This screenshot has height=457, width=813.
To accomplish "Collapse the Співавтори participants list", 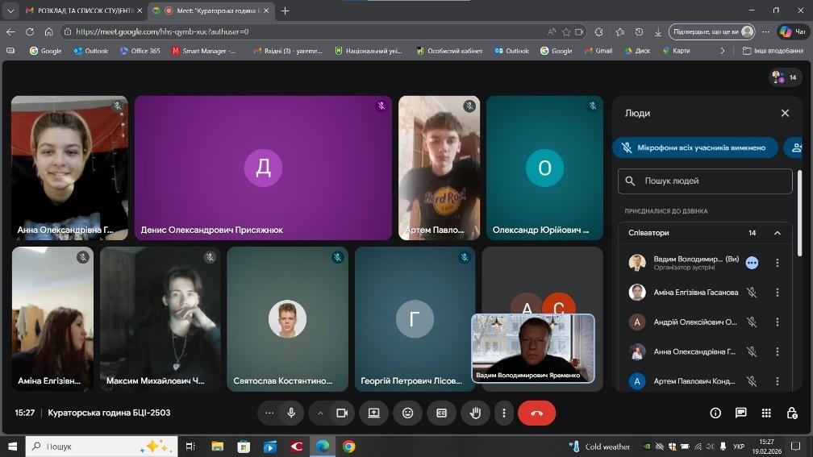I will click(777, 233).
